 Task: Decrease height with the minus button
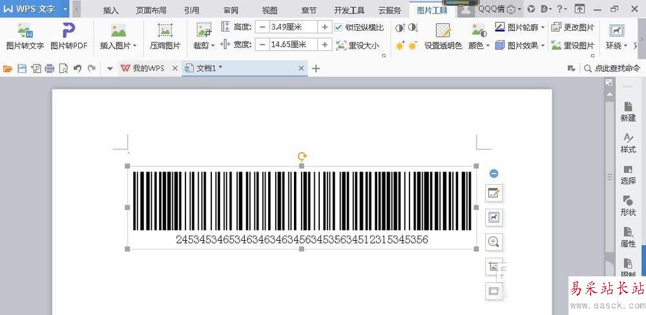coord(262,27)
